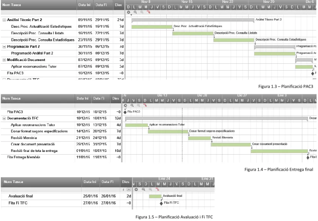Select the Revisió Memòria green gantt bar

[200, 138]
